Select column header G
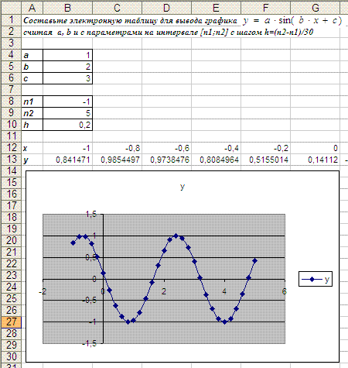Image resolution: width=348 pixels, height=368 pixels. (316, 8)
